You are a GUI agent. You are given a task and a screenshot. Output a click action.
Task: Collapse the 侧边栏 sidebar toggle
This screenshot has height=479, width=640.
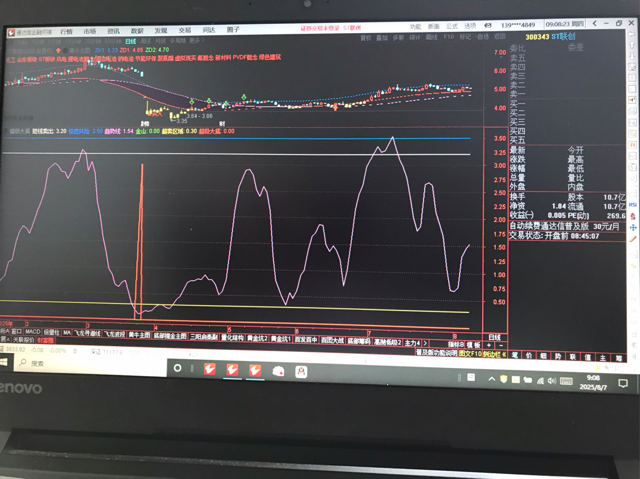click(495, 354)
